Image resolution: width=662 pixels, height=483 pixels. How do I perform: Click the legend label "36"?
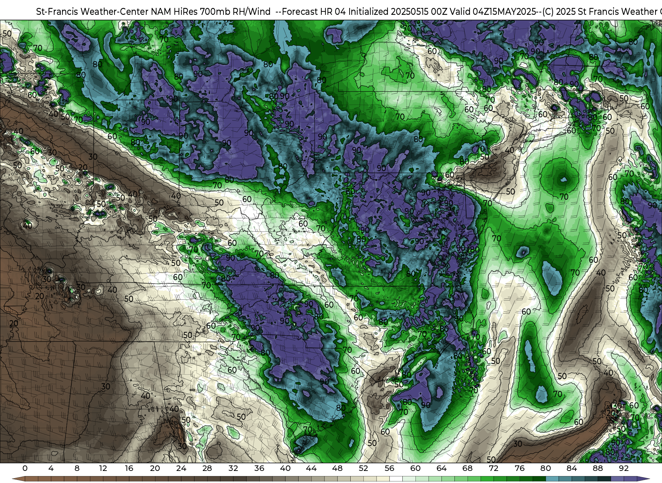click(x=259, y=468)
